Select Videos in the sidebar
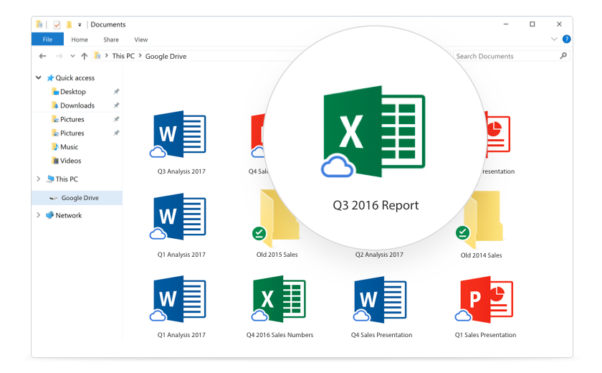602x373 pixels. [x=71, y=161]
